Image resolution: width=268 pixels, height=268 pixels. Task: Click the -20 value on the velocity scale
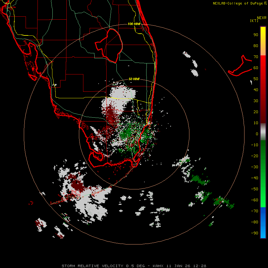pyautogui.click(x=255, y=156)
